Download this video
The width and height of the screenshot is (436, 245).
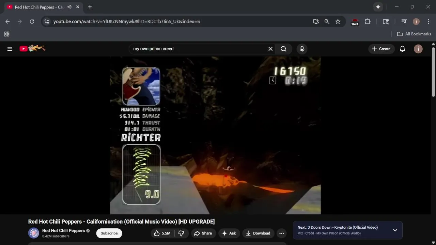click(258, 233)
